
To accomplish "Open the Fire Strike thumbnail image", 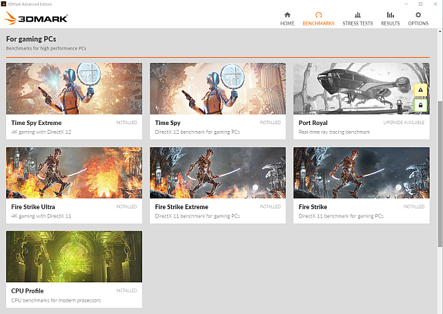I will coord(362,173).
